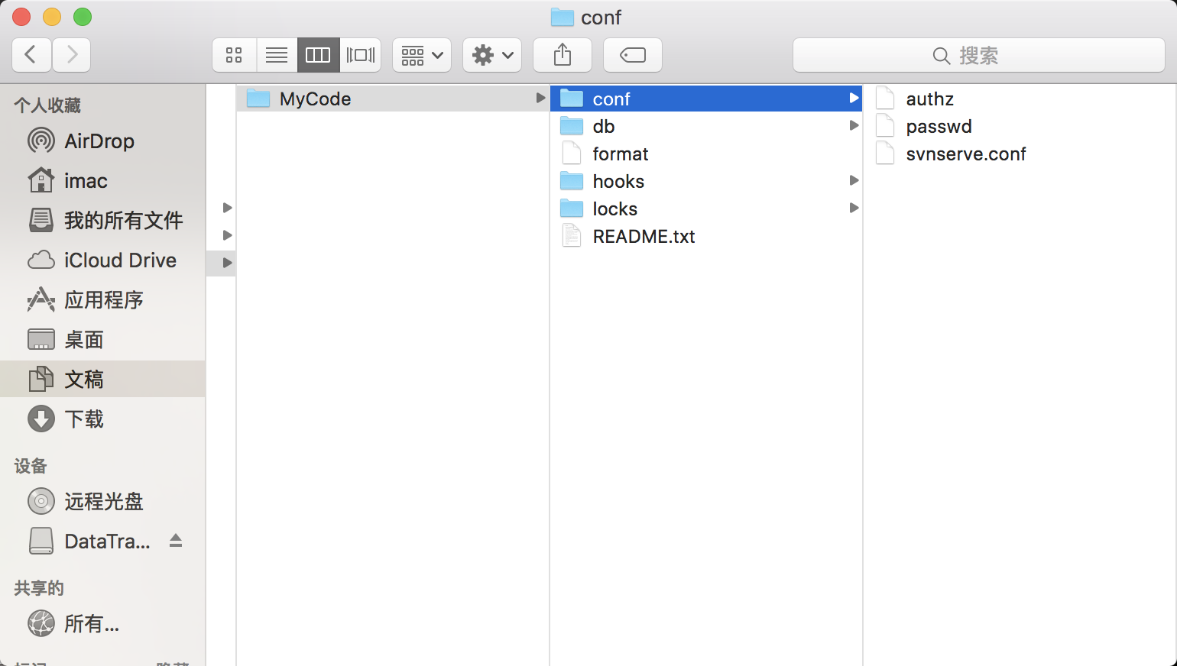This screenshot has width=1177, height=666.
Task: Open 远程光盘 under devices
Action: (x=102, y=502)
